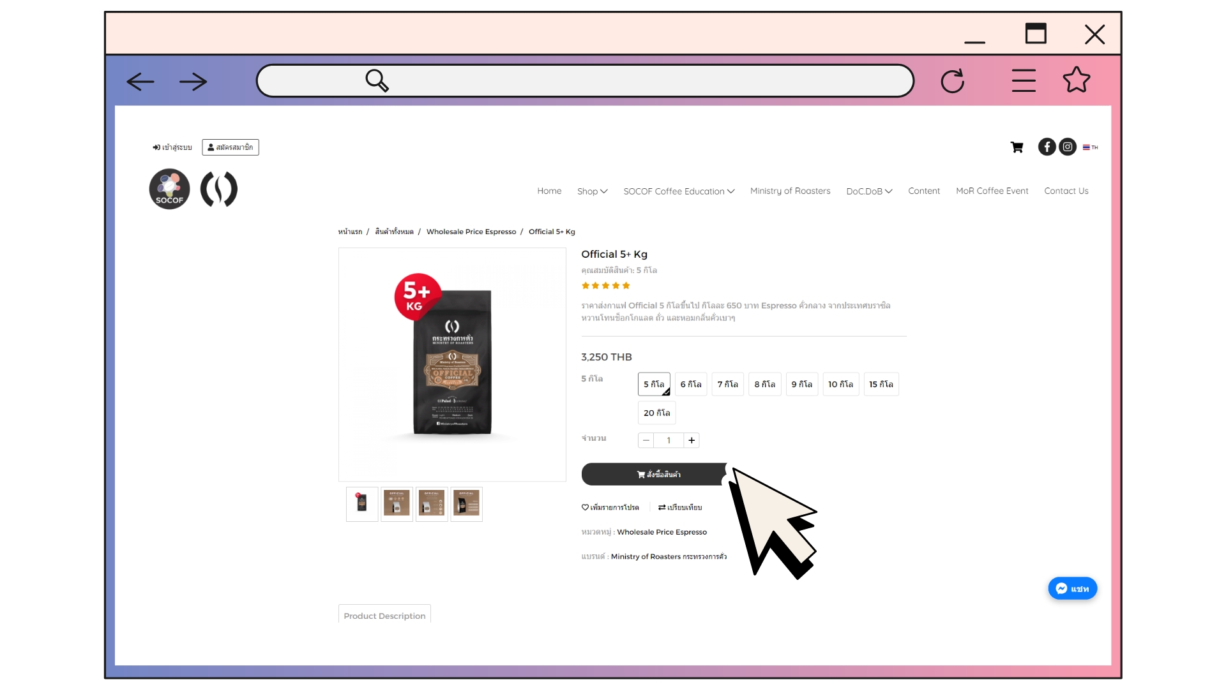
Task: Open the Ministry of Roasters menu item
Action: tap(790, 191)
